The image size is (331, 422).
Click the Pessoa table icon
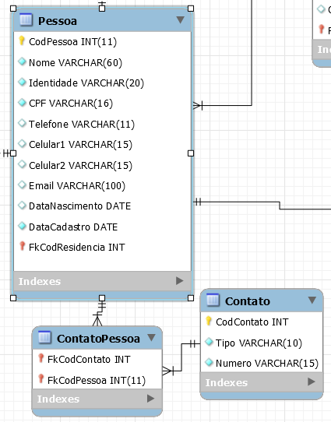[x=26, y=20]
